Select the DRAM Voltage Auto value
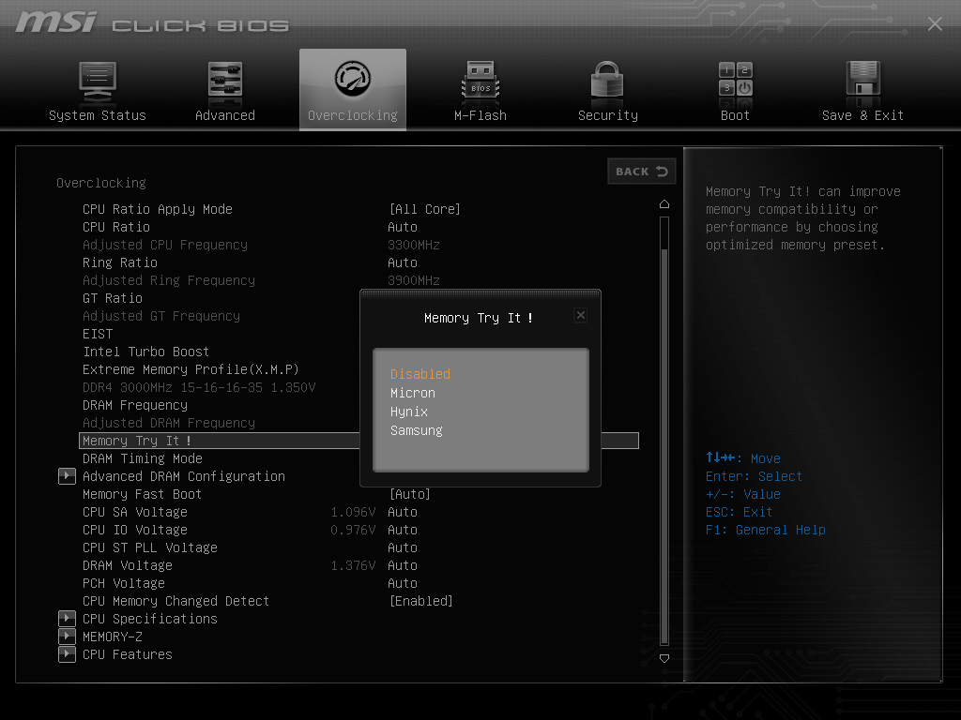This screenshot has width=961, height=720. tap(403, 565)
